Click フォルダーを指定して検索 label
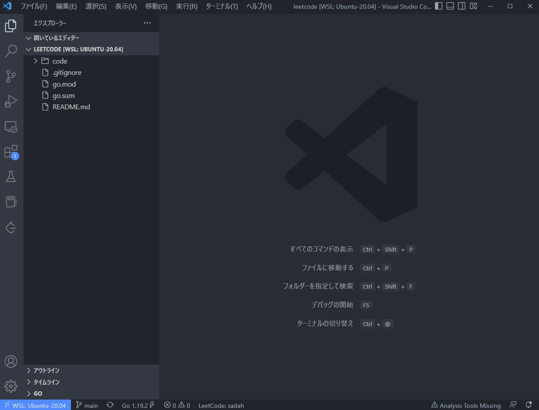 [318, 286]
